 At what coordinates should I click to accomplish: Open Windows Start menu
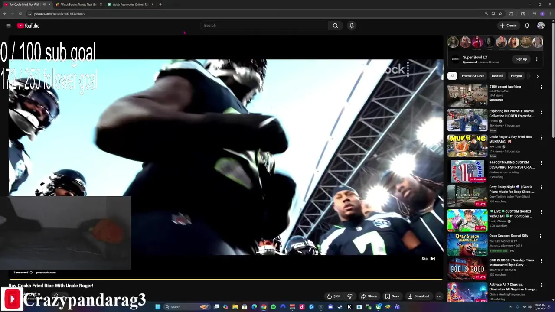click(158, 307)
